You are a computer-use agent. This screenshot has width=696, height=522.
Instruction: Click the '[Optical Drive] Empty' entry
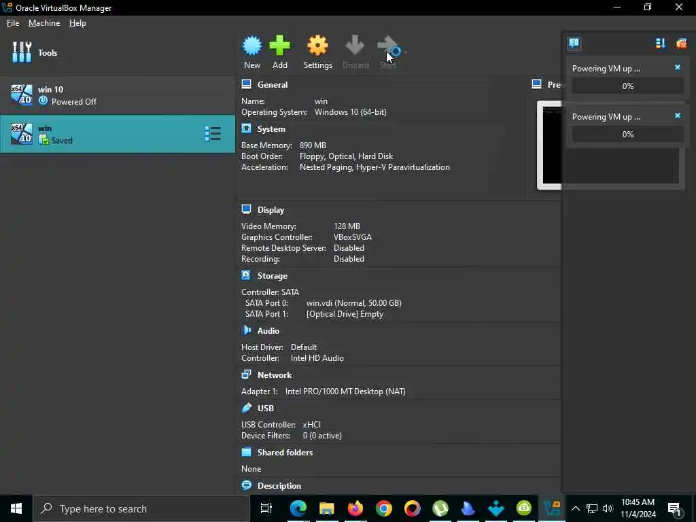(345, 314)
